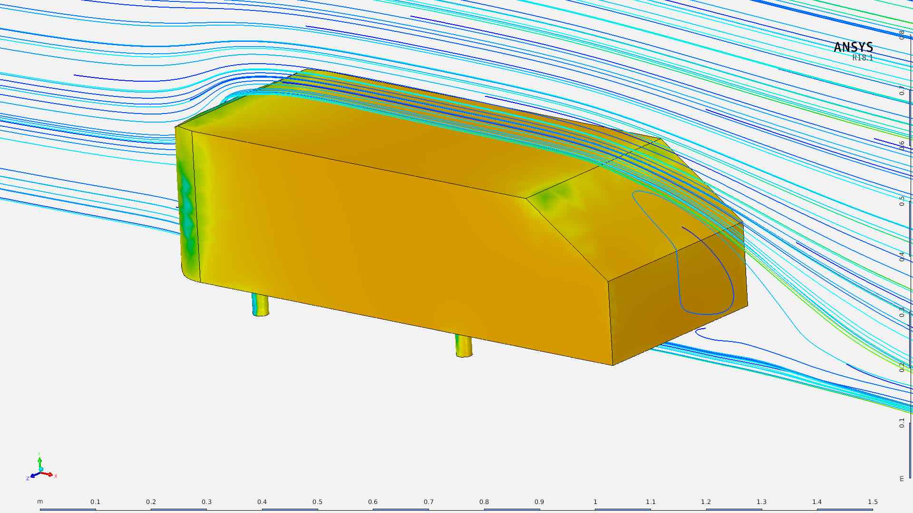Click the 0.1 tick mark on the bottom ruler
Image resolution: width=913 pixels, height=513 pixels.
96,502
